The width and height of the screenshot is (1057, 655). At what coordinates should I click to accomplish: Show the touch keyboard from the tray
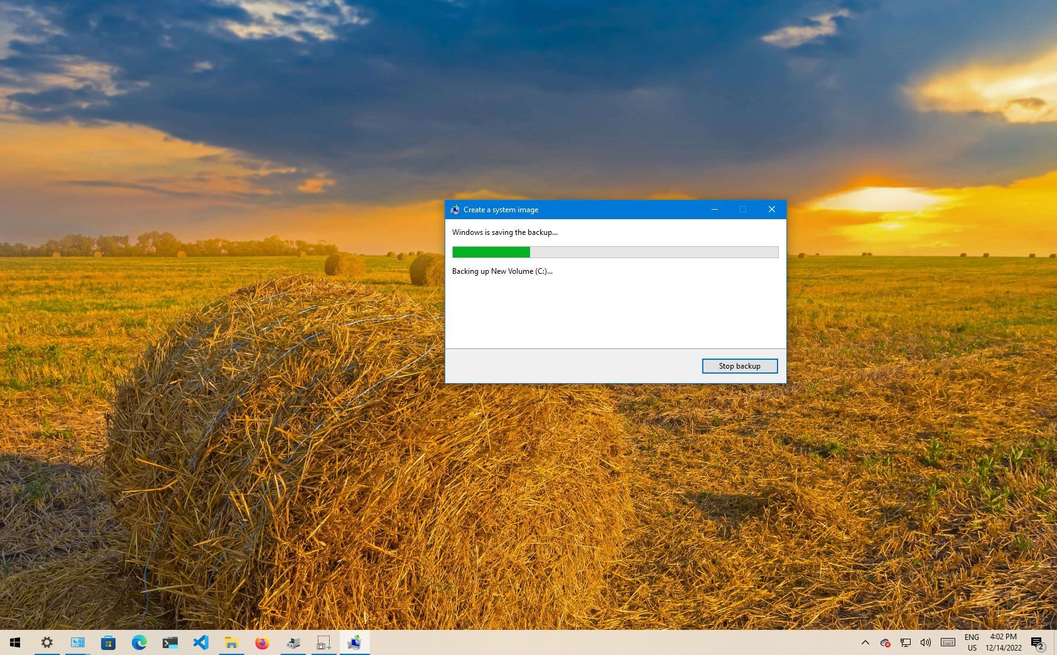point(947,642)
